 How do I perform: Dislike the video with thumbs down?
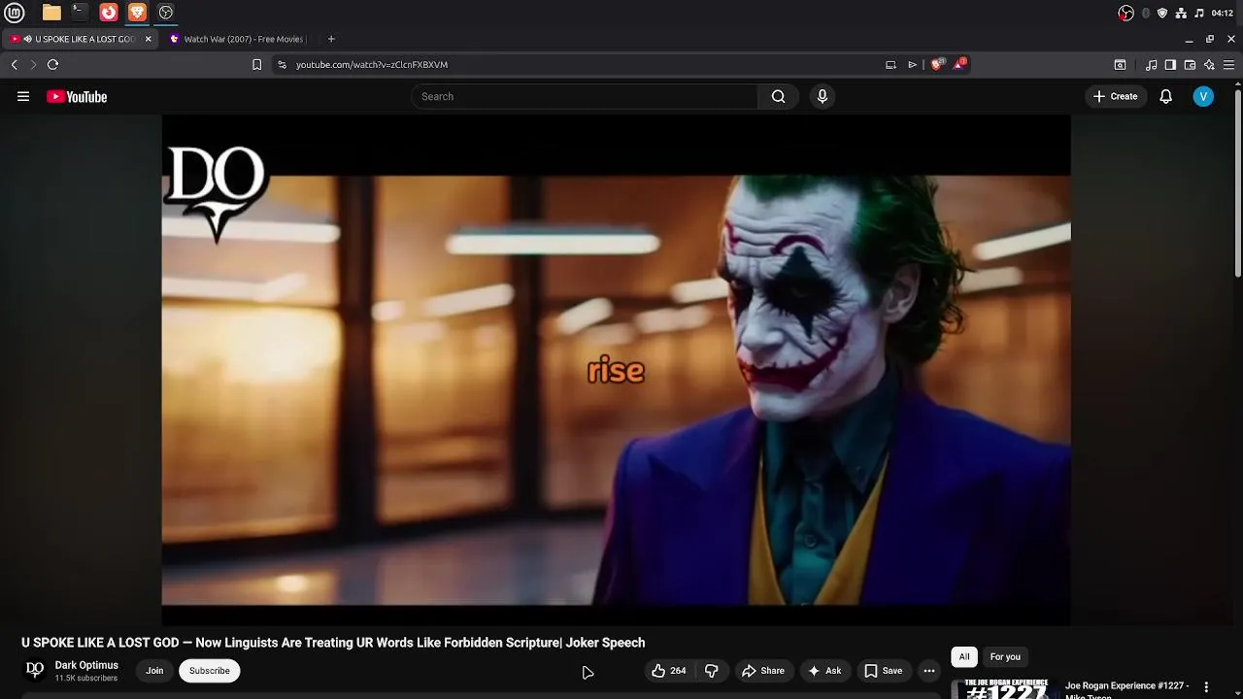(712, 671)
